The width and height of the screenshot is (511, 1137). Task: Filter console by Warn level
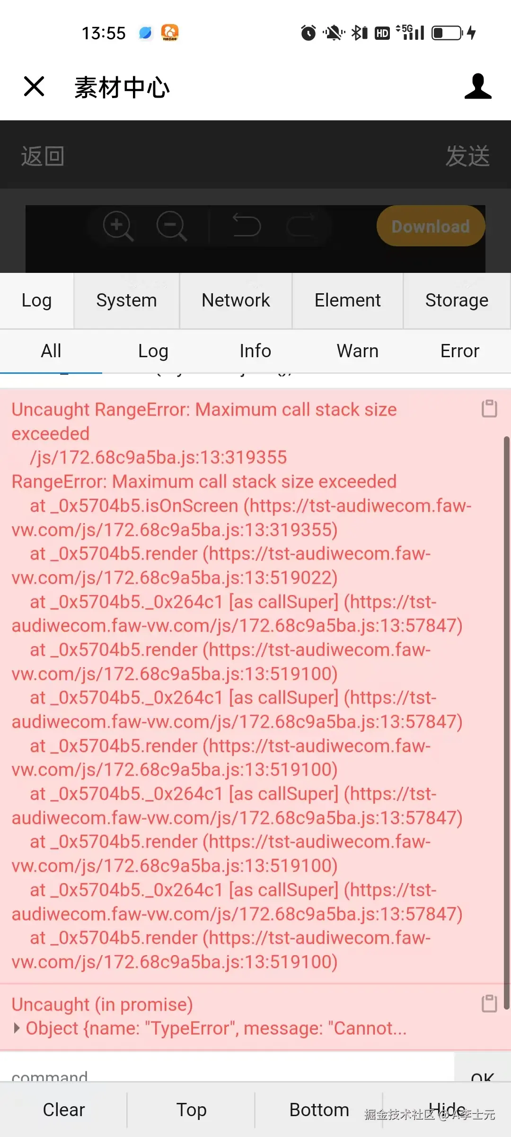pos(358,351)
